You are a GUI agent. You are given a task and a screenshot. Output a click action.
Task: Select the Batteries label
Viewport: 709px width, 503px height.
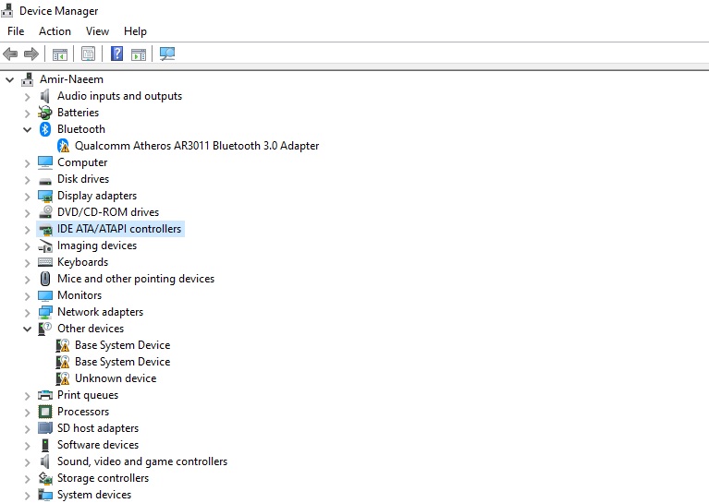(78, 113)
